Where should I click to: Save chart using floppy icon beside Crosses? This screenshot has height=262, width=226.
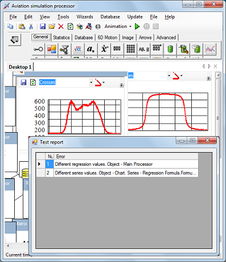point(23,83)
